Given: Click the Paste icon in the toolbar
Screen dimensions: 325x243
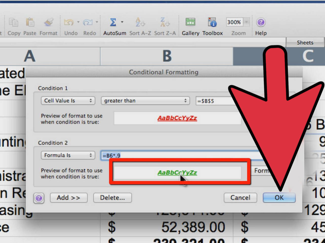Looking at the screenshot, I should [x=30, y=23].
